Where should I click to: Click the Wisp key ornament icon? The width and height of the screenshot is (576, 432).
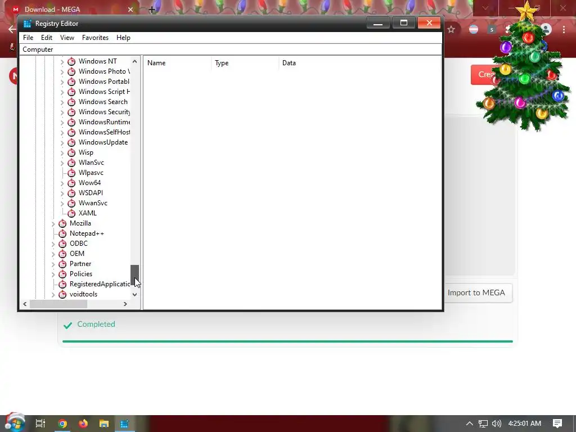[x=71, y=152]
